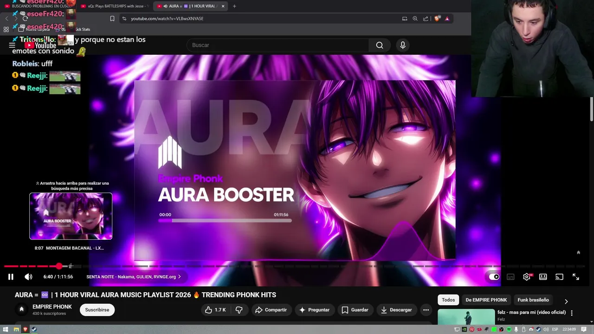The width and height of the screenshot is (594, 334).
Task: Open File Explorer from the taskbar
Action: pyautogui.click(x=16, y=329)
